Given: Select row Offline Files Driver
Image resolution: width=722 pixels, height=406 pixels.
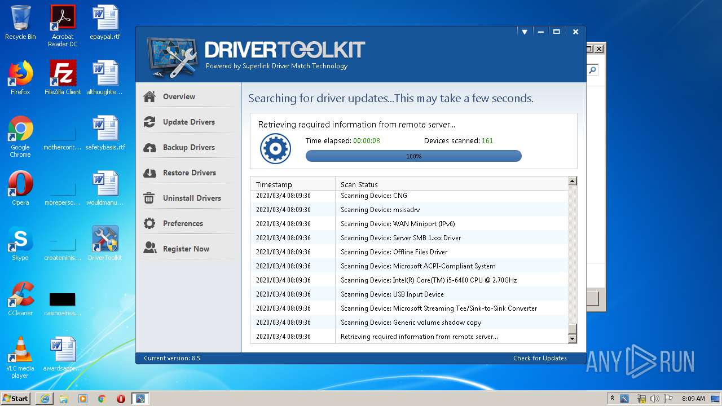Looking at the screenshot, I should [410, 252].
